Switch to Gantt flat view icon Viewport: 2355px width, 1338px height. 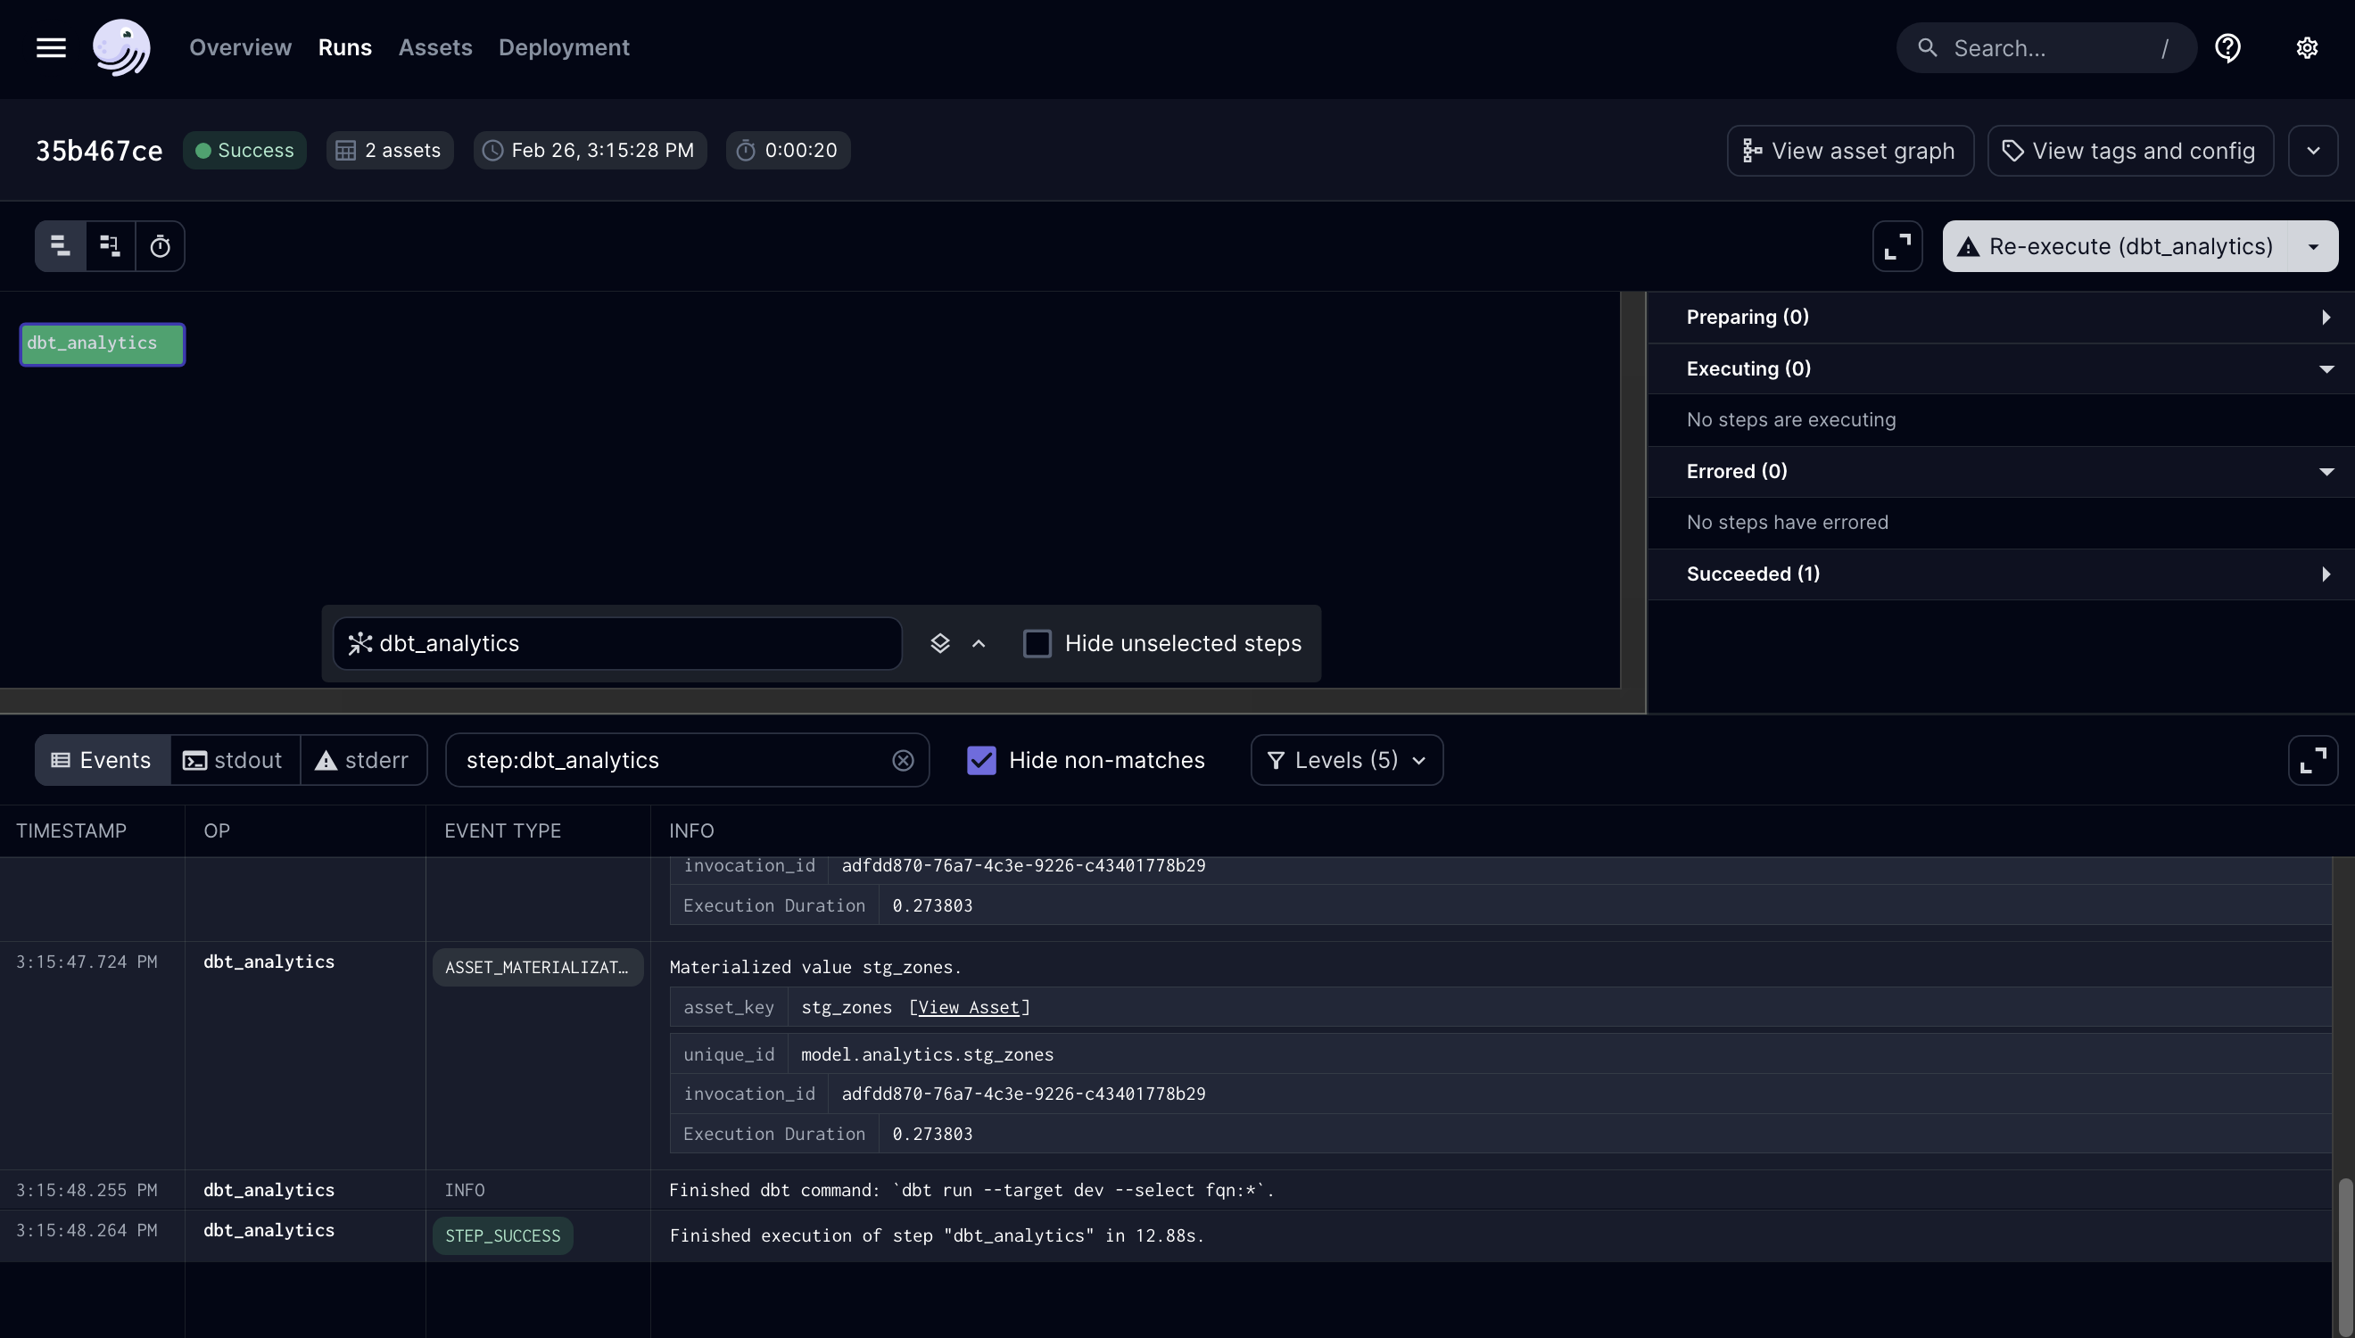(x=61, y=245)
